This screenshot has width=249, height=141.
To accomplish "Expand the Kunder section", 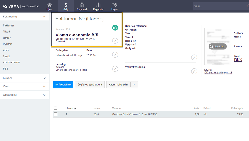I will 44,78.
